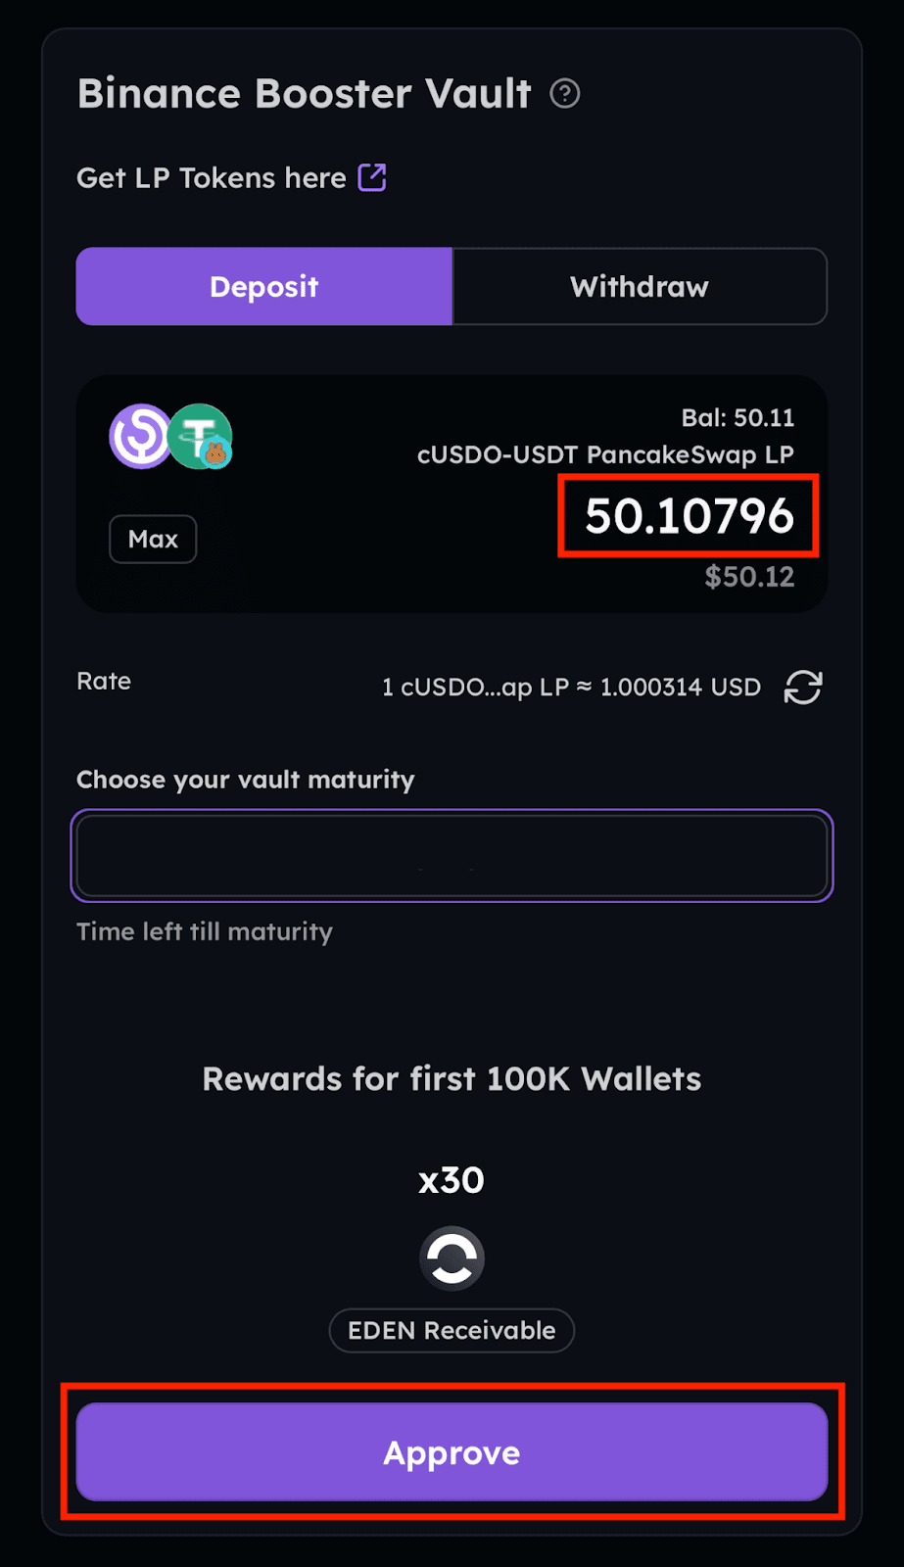
Task: Click the Max button
Action: tap(153, 539)
